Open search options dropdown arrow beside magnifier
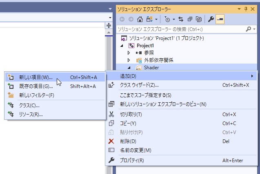260x174 pixels. tap(254, 29)
